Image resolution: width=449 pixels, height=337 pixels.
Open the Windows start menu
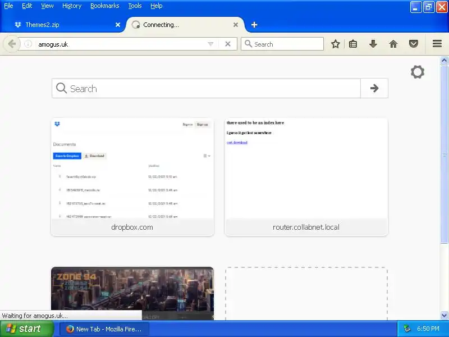click(27, 329)
